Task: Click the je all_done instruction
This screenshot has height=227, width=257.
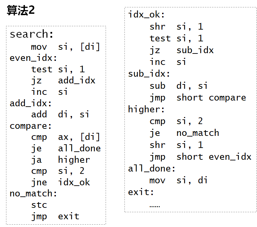Action: (66, 149)
